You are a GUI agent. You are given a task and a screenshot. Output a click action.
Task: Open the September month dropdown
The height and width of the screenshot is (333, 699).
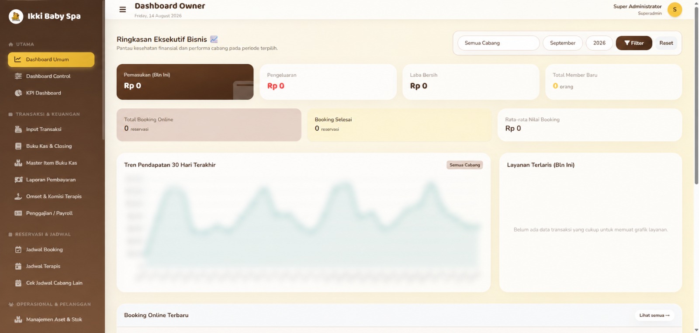click(563, 43)
